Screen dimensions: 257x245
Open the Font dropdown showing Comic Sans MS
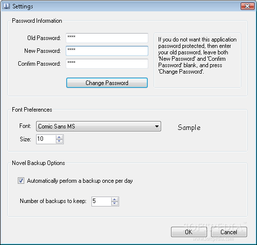coord(98,126)
